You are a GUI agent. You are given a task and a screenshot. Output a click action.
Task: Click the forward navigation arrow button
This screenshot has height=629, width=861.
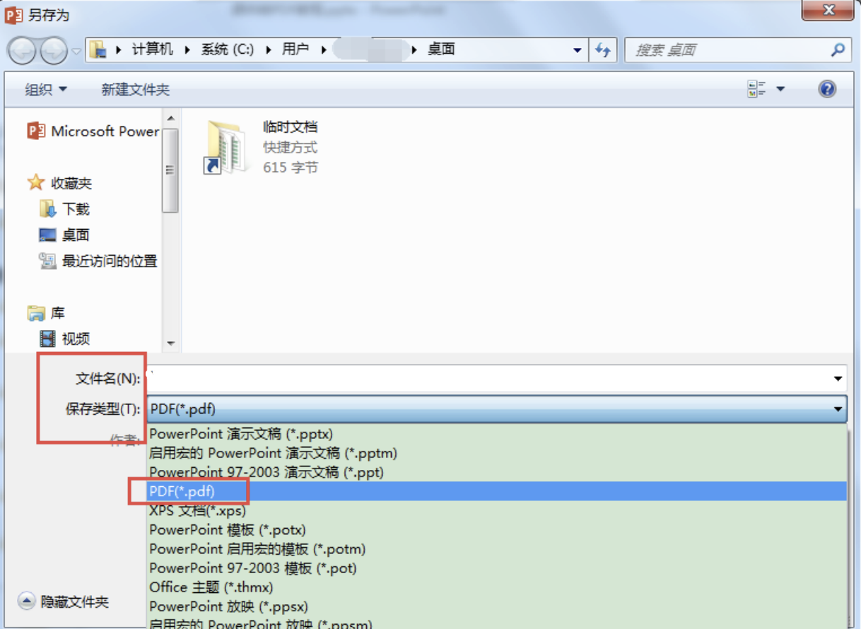[53, 50]
